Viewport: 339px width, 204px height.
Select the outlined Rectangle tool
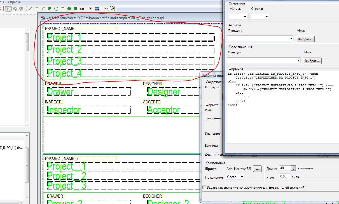coord(63,9)
